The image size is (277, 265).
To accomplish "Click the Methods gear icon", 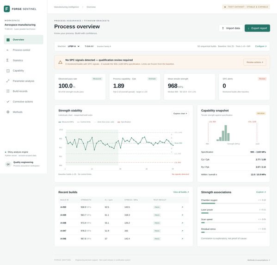I will coord(8,112).
